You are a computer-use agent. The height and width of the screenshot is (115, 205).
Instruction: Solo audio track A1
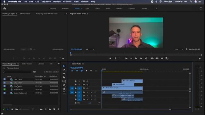click(91, 92)
